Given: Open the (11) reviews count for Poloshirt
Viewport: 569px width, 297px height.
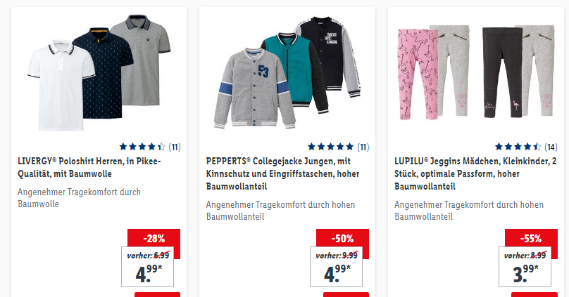Looking at the screenshot, I should tap(175, 147).
